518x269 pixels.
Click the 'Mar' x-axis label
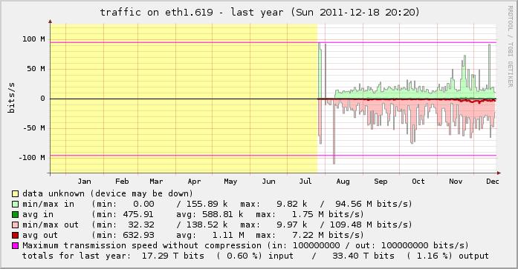tap(156, 182)
